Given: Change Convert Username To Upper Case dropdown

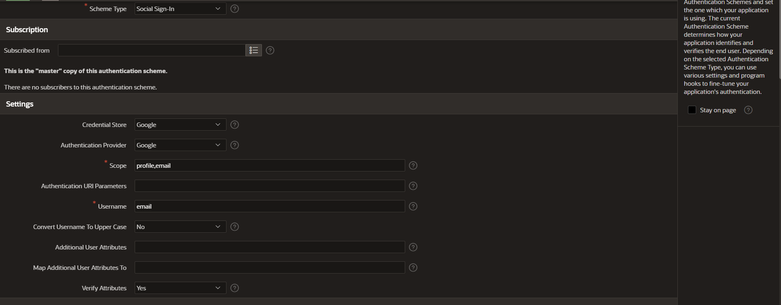Looking at the screenshot, I should 180,227.
